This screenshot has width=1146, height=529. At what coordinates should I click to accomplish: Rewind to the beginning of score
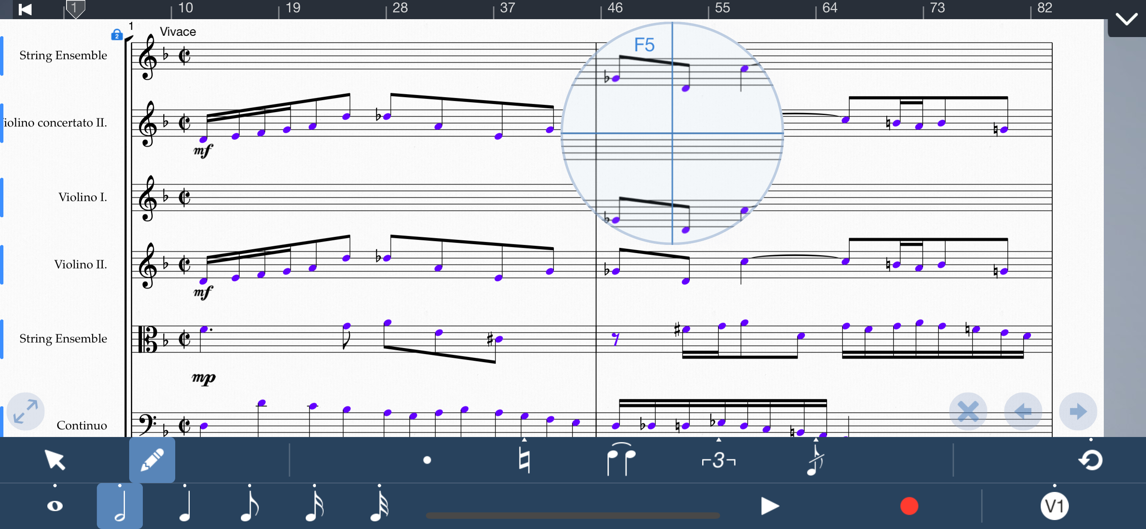pyautogui.click(x=25, y=9)
